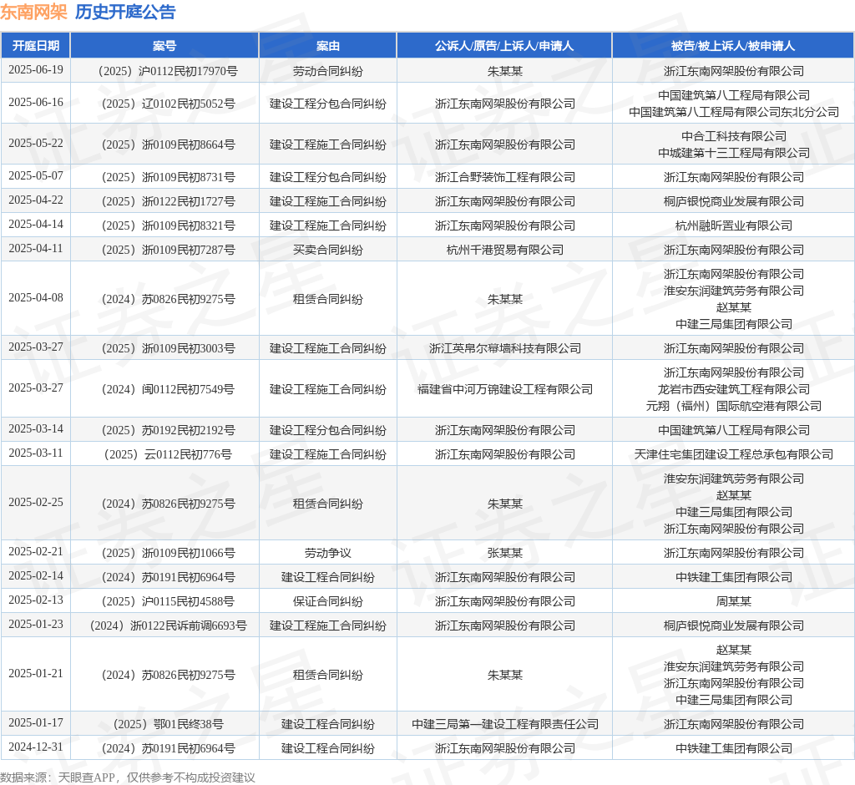Click plaintiff 中建三局第一建设工程有限责任公司
The height and width of the screenshot is (785, 855).
pos(504,724)
